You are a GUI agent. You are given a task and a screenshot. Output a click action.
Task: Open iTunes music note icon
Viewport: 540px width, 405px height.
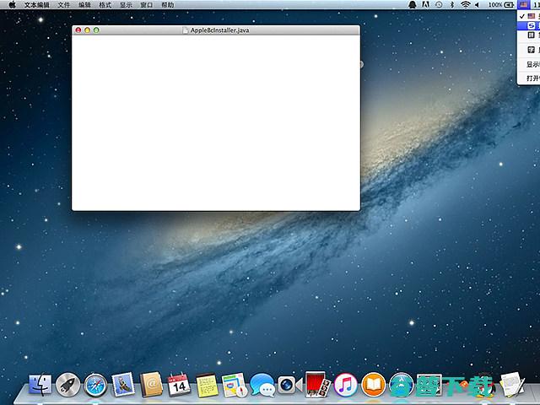[x=344, y=386]
